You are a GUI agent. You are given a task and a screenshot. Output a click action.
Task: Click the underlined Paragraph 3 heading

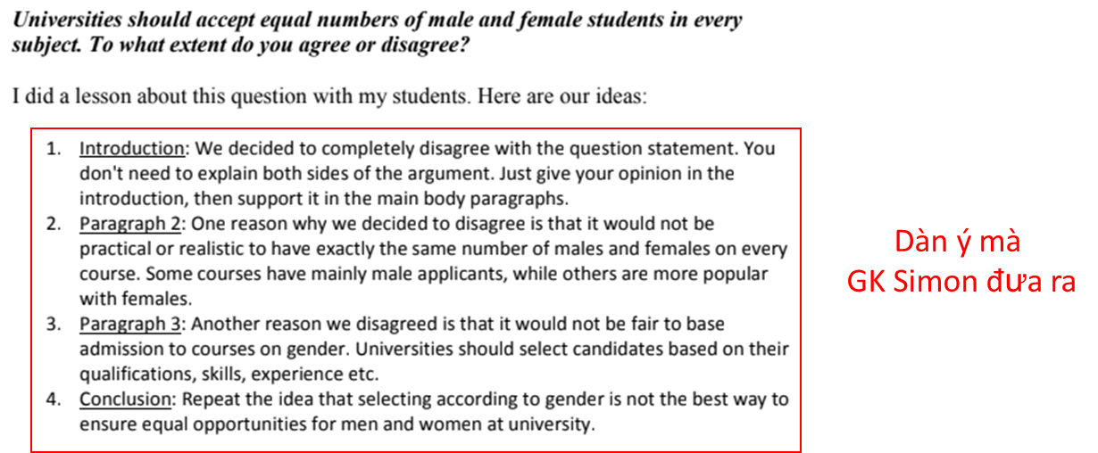click(x=129, y=325)
